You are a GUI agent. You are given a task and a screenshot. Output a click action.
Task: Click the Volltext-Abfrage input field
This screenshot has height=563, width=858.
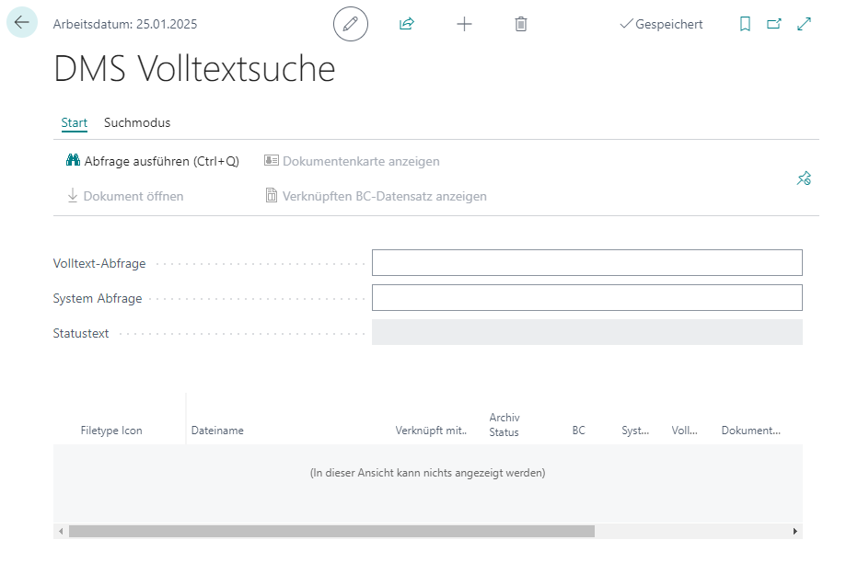(x=586, y=263)
